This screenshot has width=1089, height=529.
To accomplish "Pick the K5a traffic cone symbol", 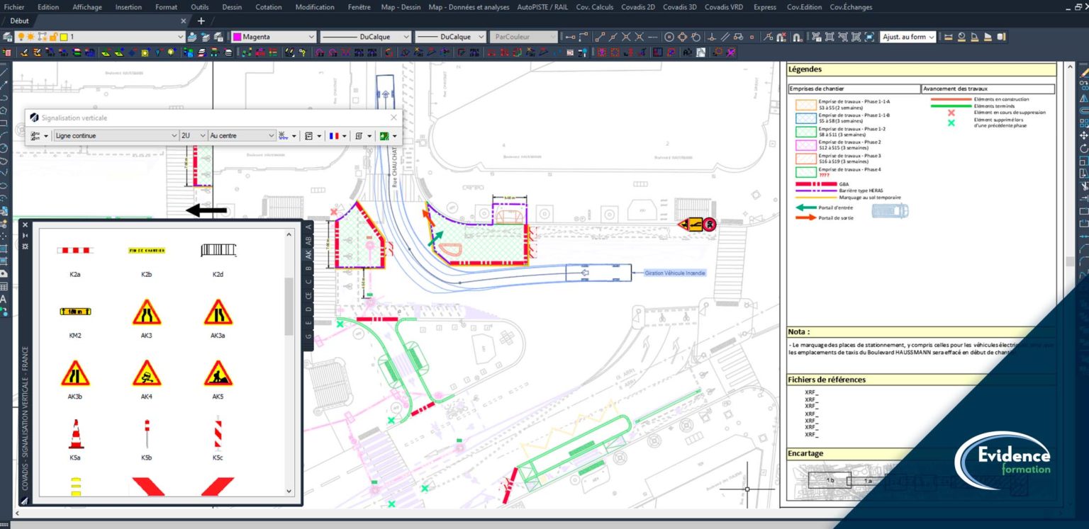I will tap(75, 435).
